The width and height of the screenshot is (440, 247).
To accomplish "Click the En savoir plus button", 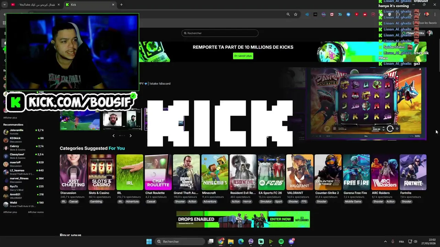I will pyautogui.click(x=243, y=56).
